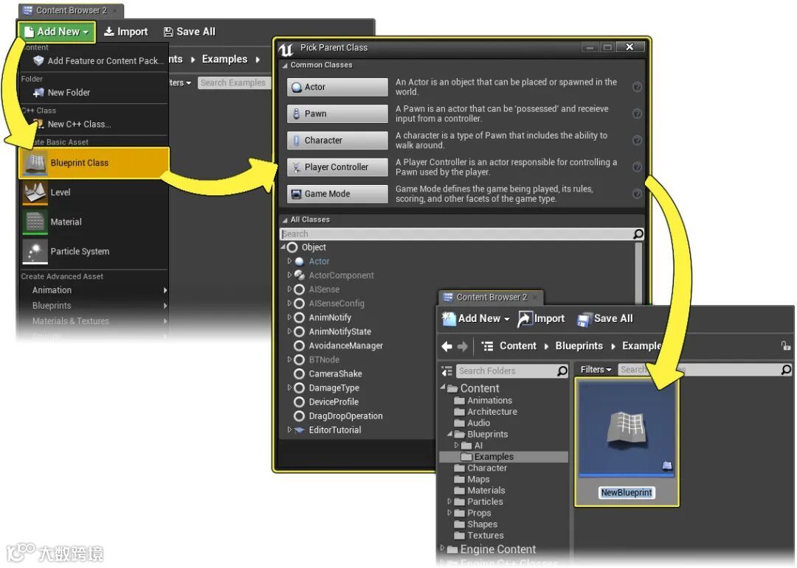797x568 pixels.
Task: Select DragDropOperation class
Action: pos(345,416)
